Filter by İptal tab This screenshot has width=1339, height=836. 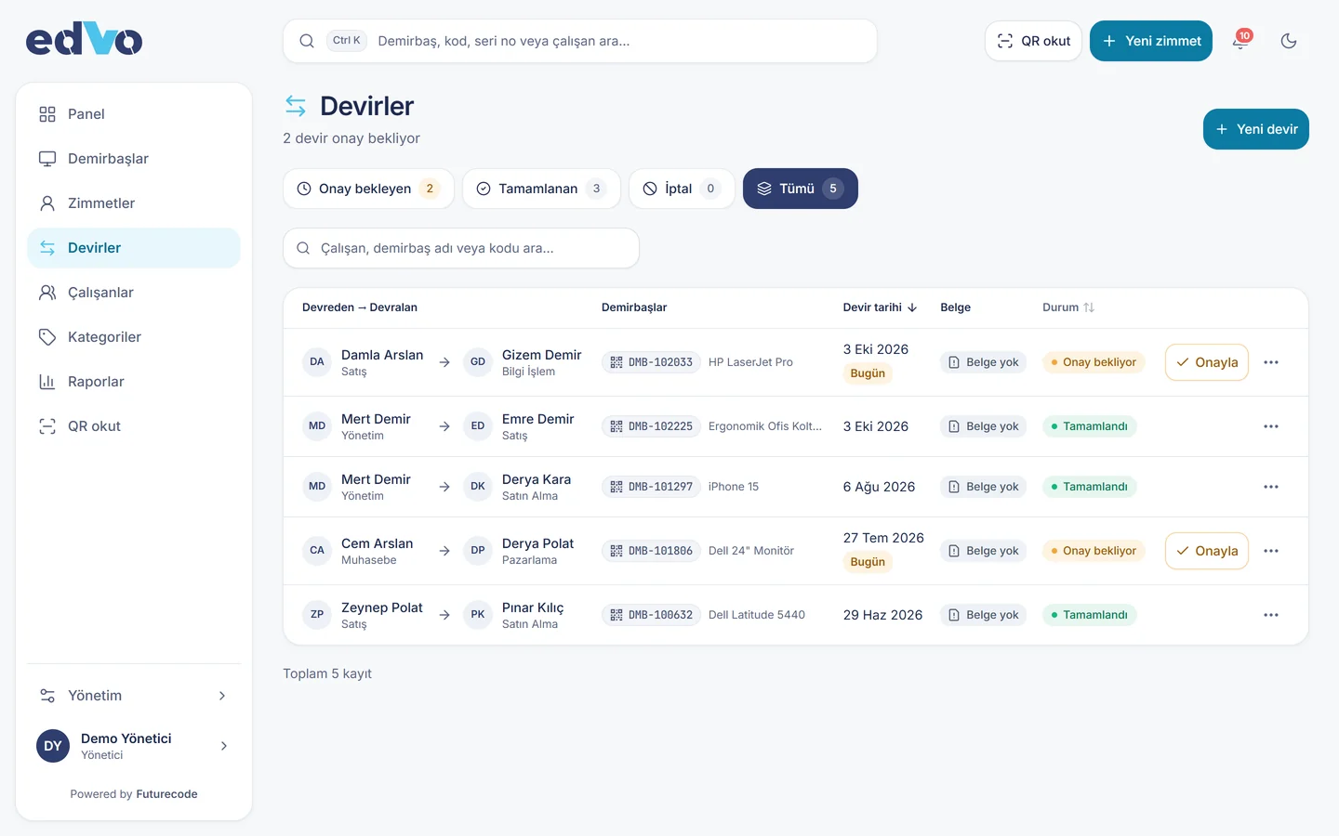(682, 189)
